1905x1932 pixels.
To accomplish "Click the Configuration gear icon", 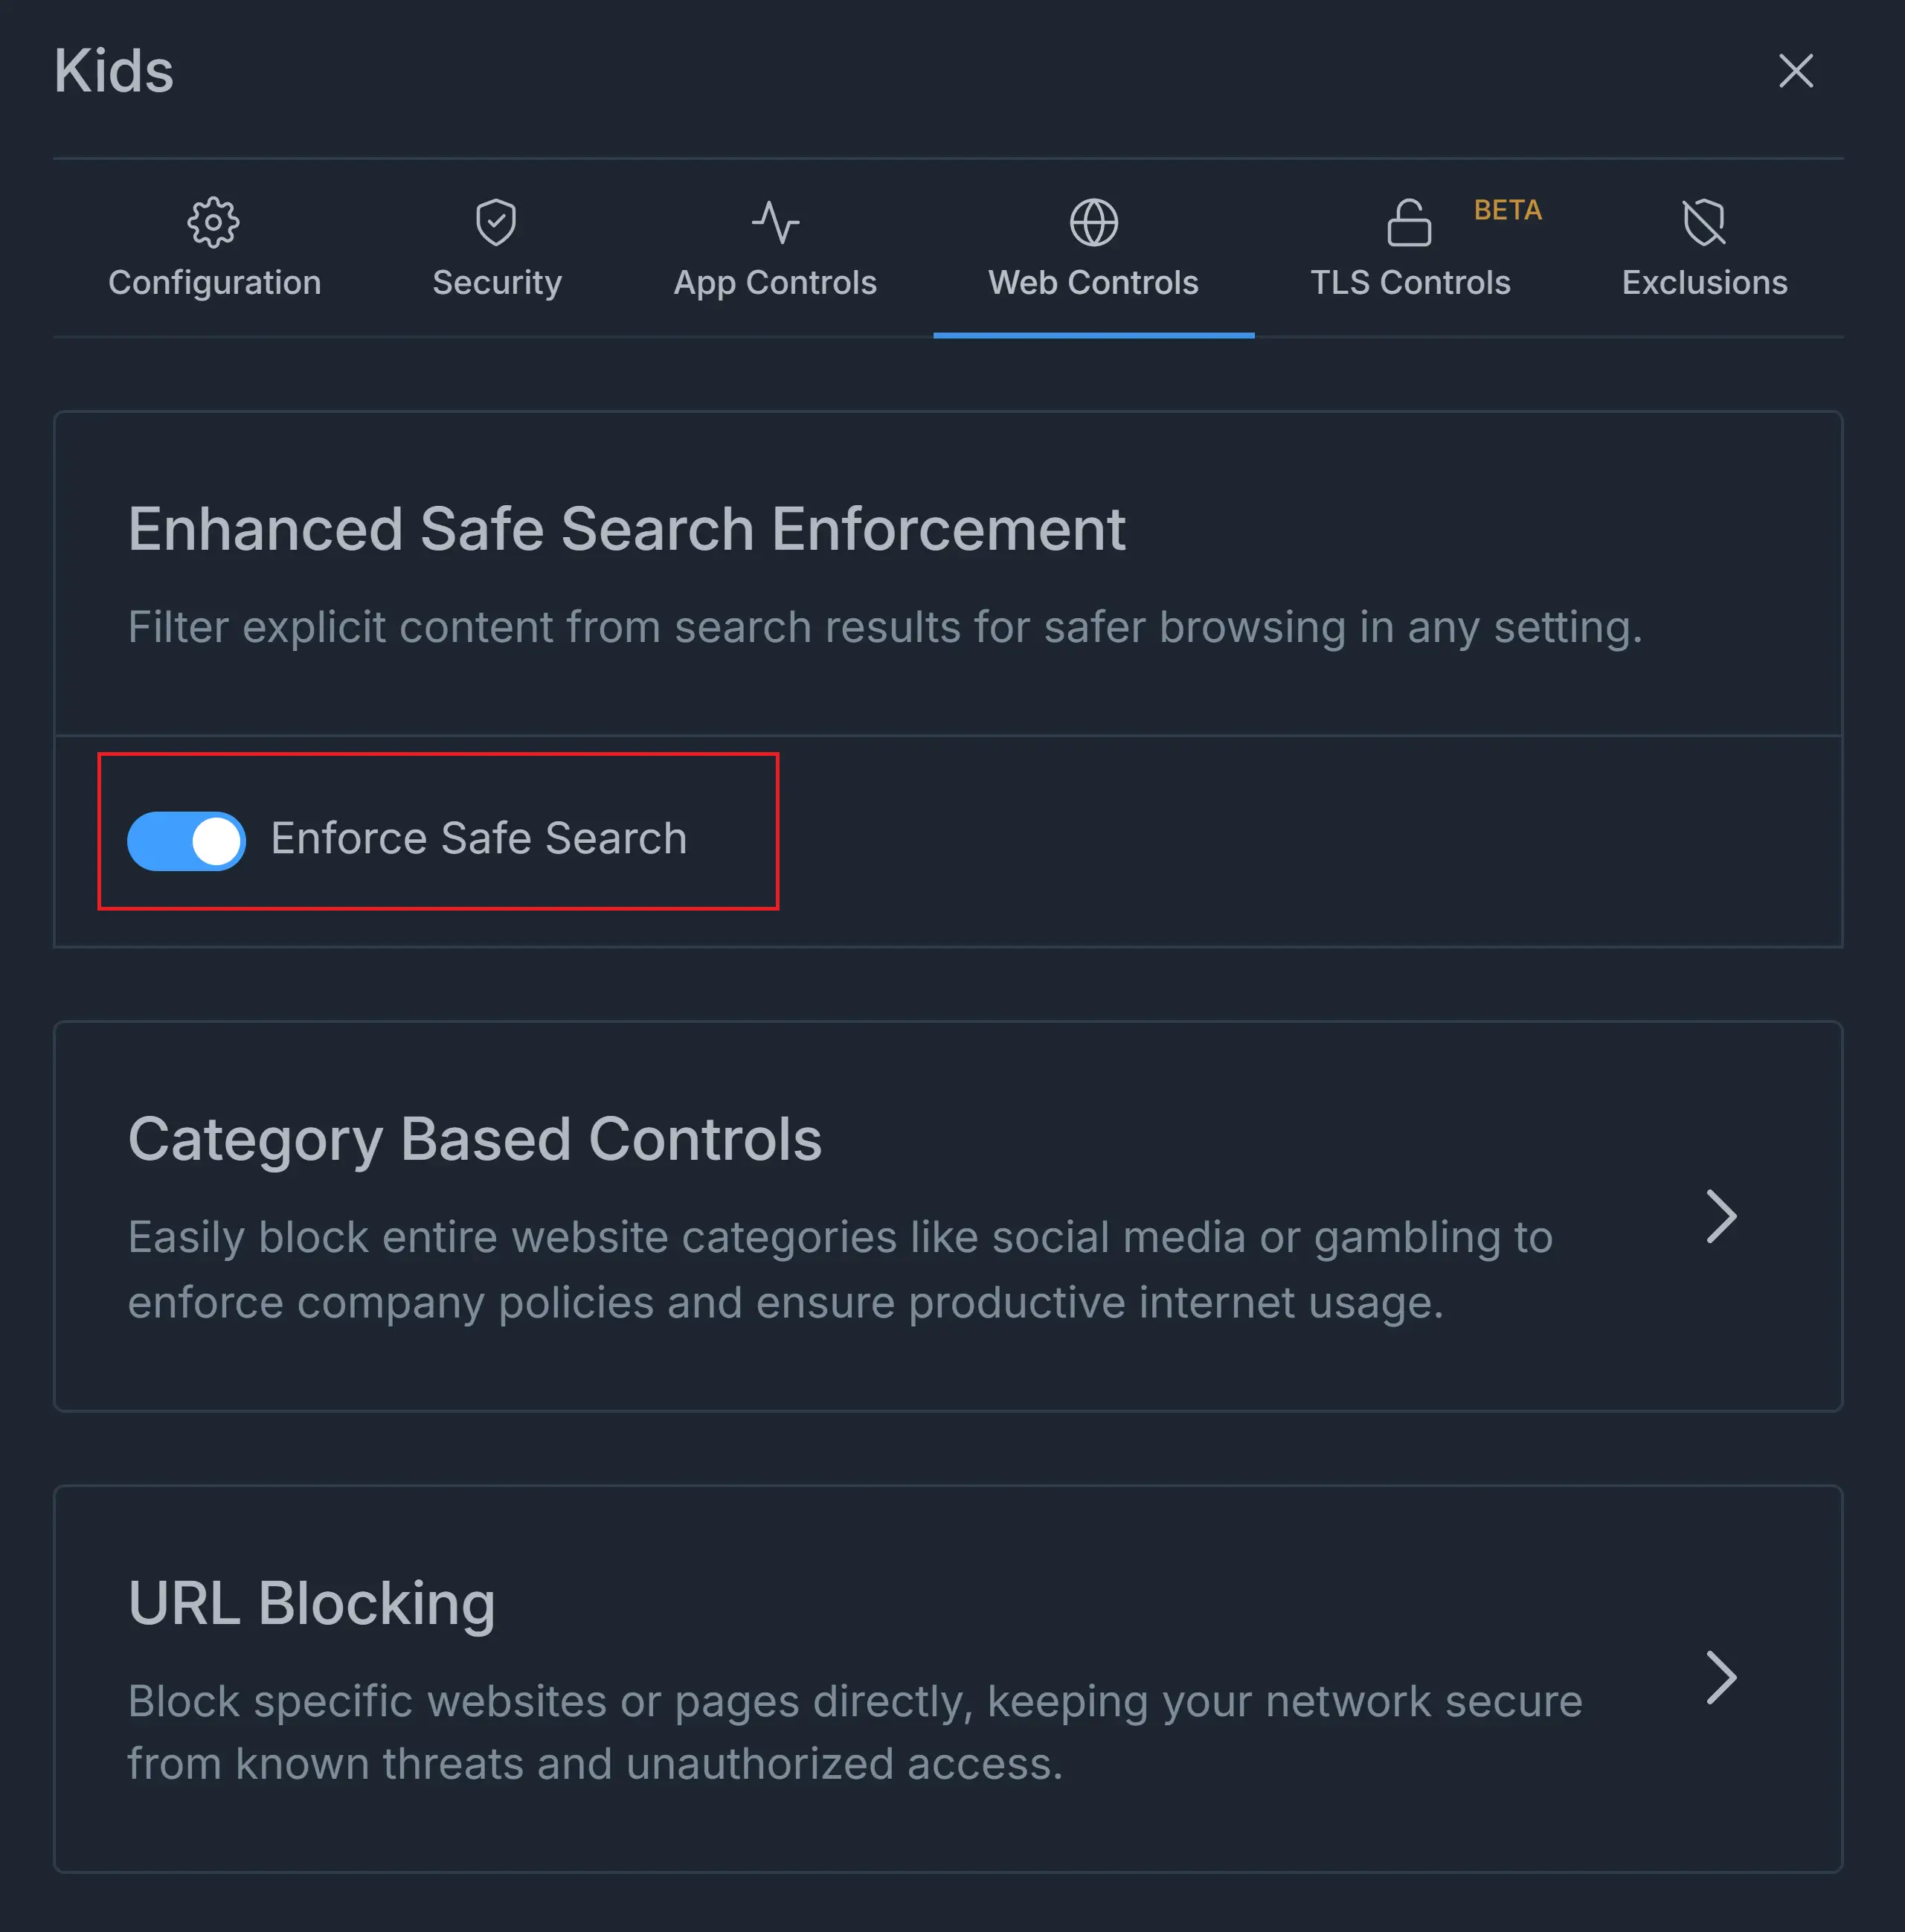I will pyautogui.click(x=214, y=222).
